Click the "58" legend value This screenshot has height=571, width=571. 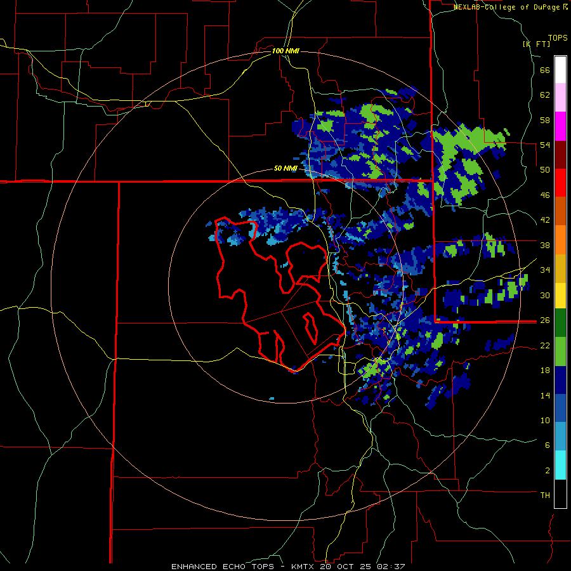pos(545,120)
